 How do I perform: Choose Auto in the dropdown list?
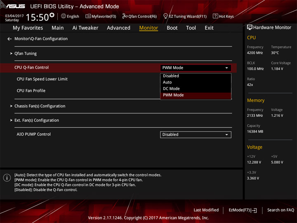pos(196,82)
